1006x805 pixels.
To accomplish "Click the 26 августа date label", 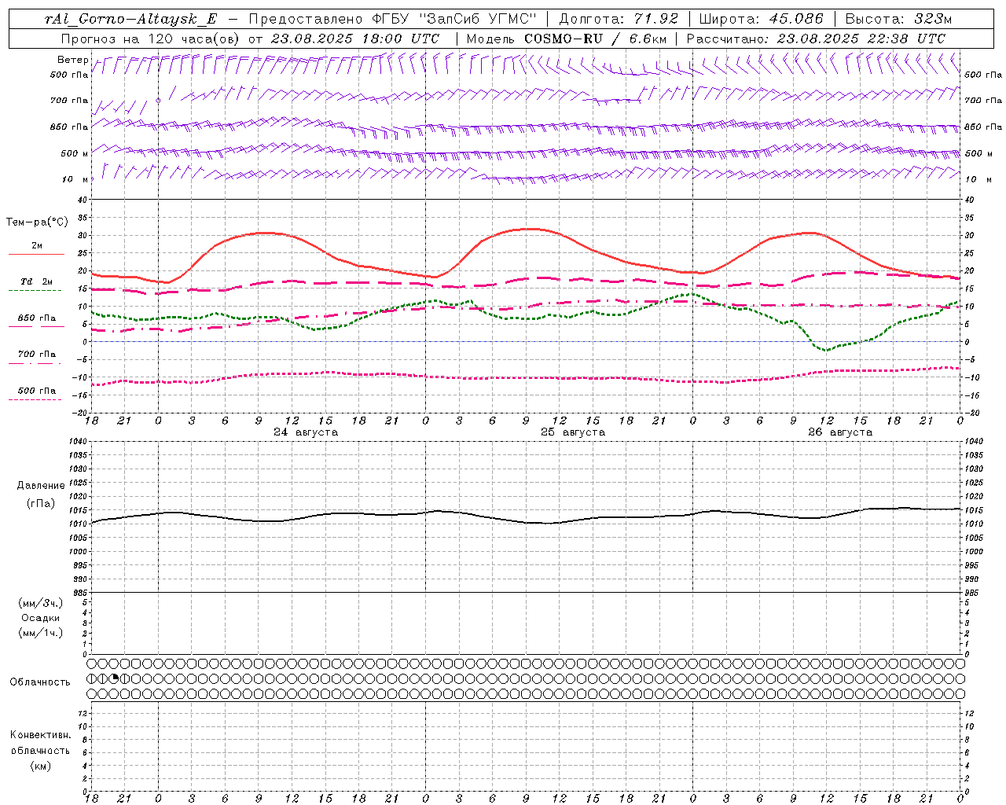I will pos(840,432).
